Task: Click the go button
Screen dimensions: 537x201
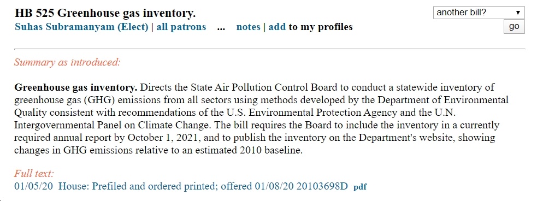Action: point(514,26)
